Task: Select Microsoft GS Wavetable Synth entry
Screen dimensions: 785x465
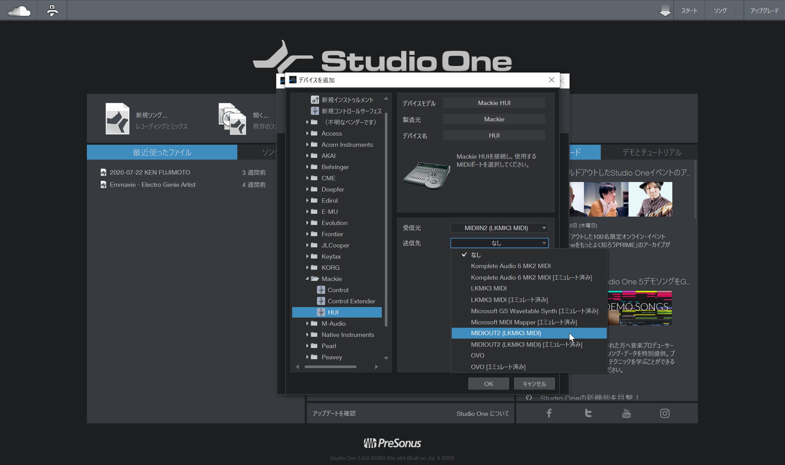Action: pos(529,311)
